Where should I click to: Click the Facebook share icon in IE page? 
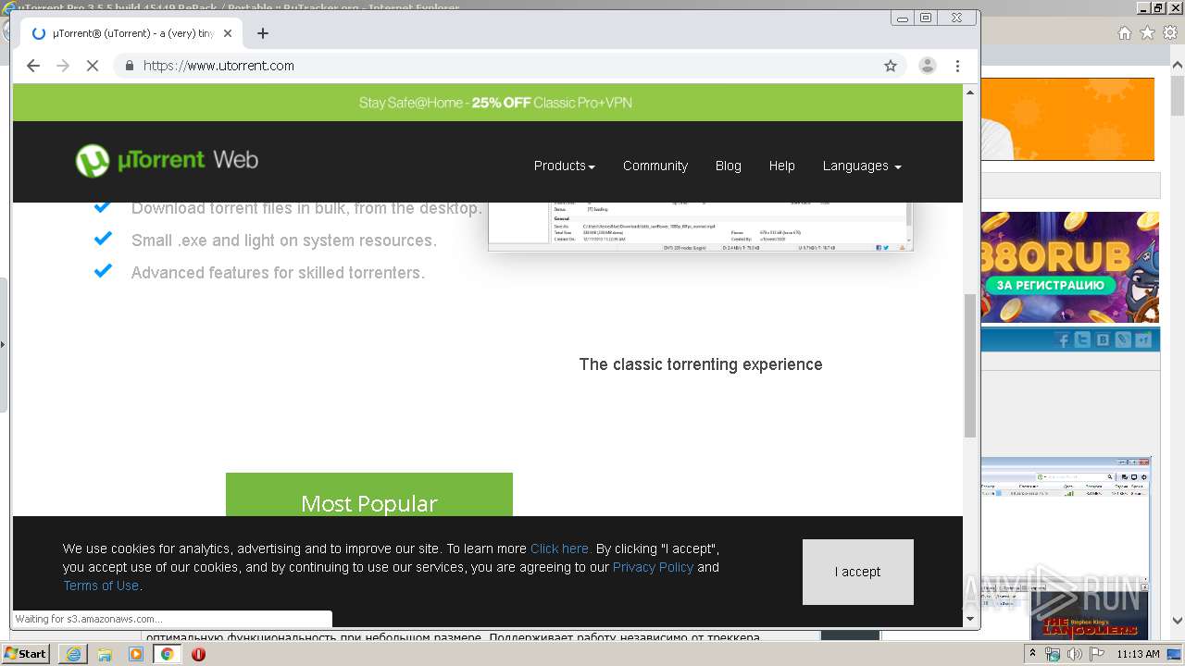pos(1063,340)
